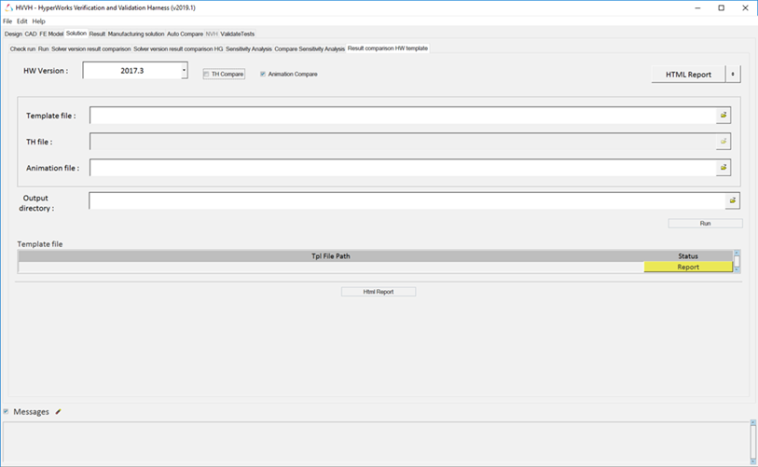Close the HVVH window
This screenshot has width=758, height=467.
point(745,7)
